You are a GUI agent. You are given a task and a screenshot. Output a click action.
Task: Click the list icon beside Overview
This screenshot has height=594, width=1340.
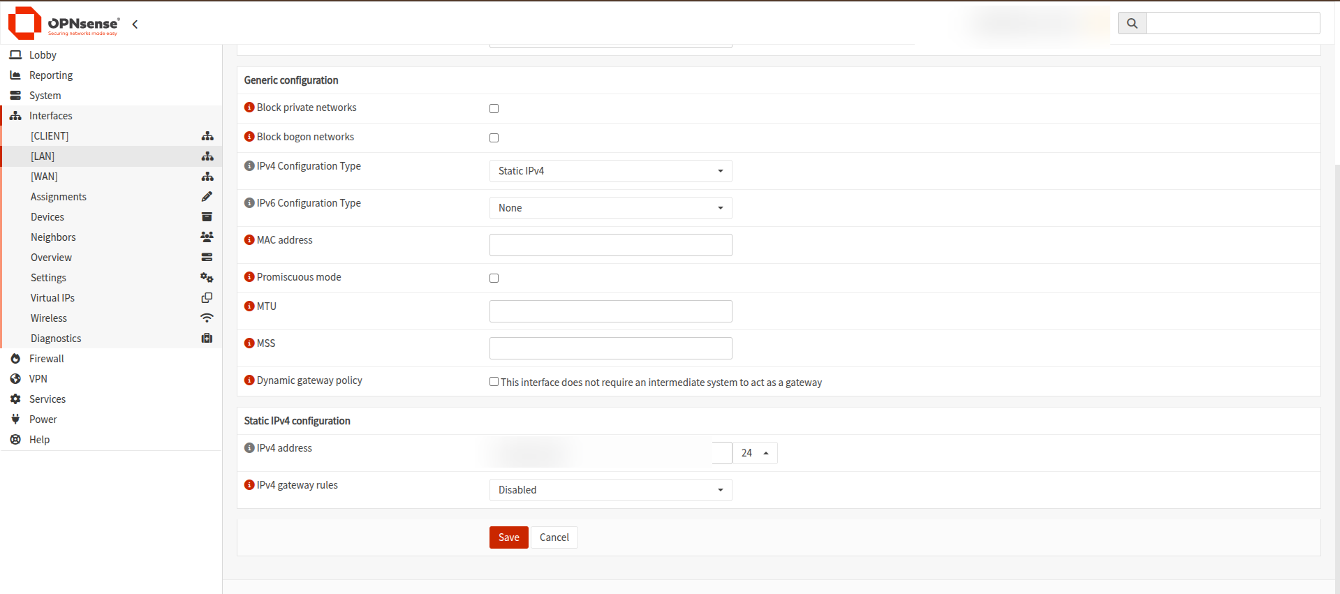click(x=207, y=258)
